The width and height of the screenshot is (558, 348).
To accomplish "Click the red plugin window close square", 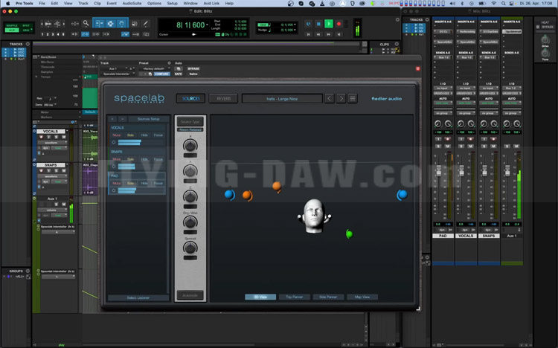I will pos(418,68).
